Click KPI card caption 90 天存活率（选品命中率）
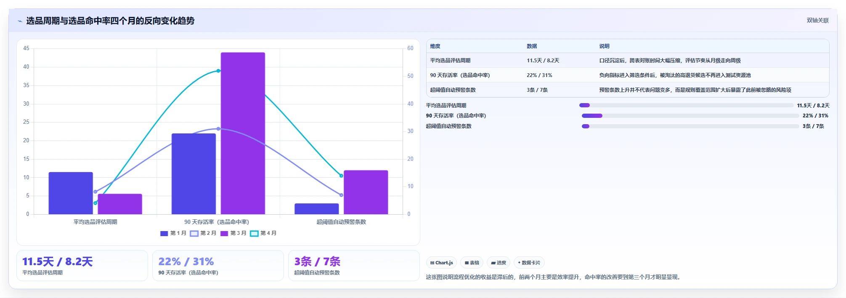846x298 pixels. tap(188, 273)
